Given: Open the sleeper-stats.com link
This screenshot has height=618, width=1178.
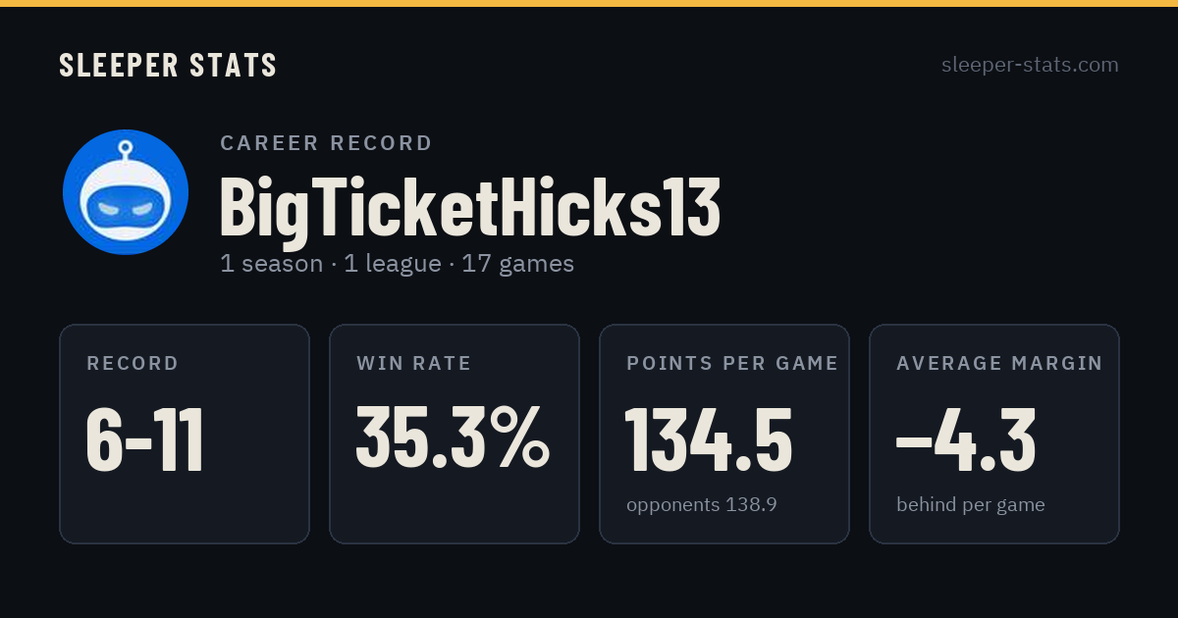Looking at the screenshot, I should (x=1030, y=65).
